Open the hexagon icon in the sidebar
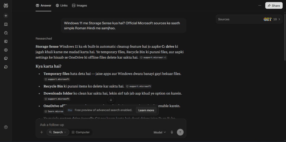Viewport: 286px width, 142px height. (6, 50)
